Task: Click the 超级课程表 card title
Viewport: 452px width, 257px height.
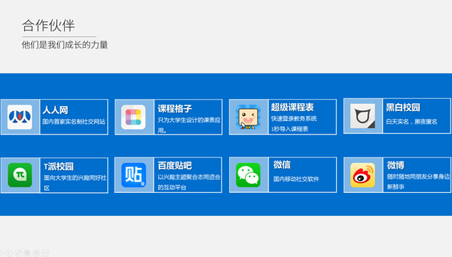Action: pos(293,107)
